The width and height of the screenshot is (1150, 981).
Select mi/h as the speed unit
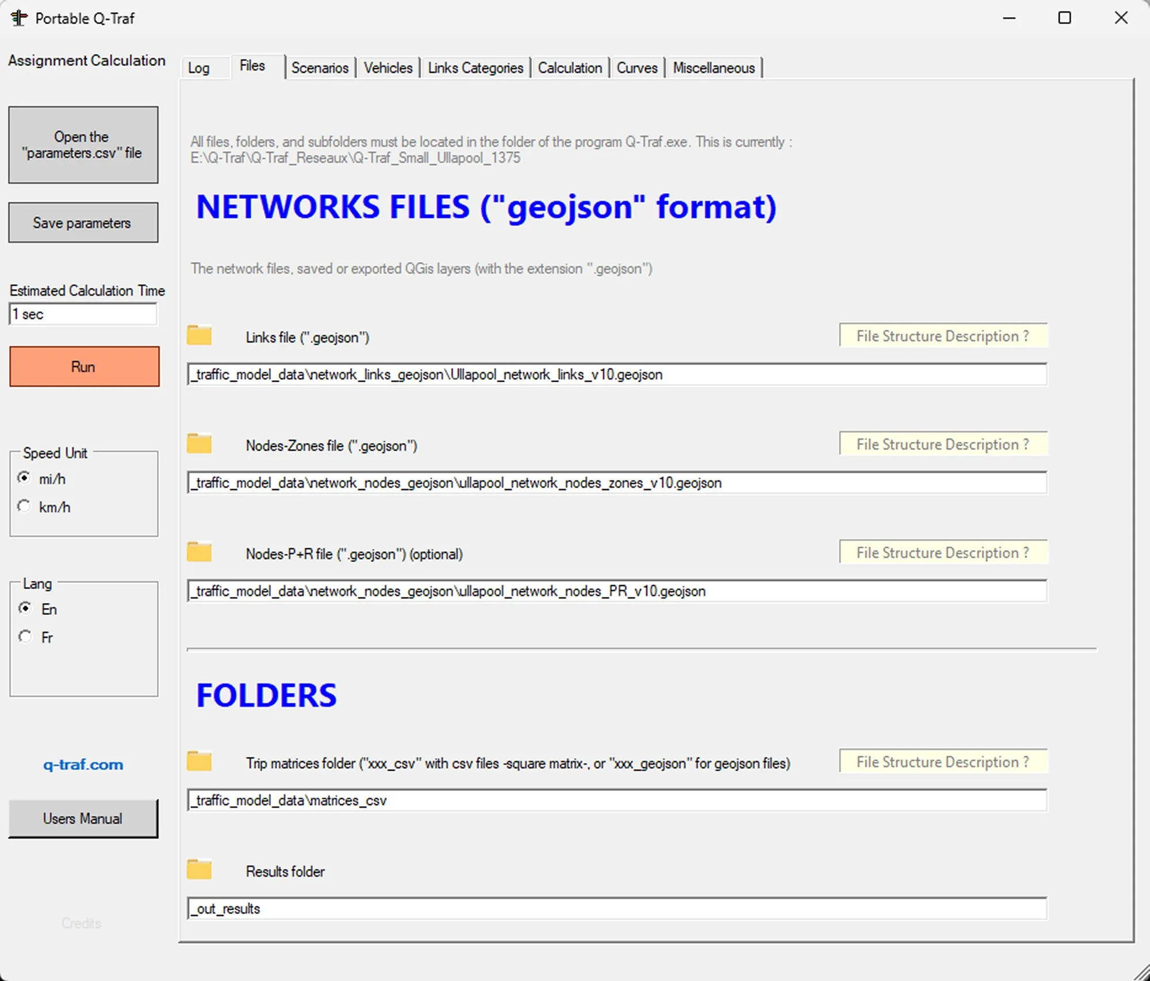[24, 477]
